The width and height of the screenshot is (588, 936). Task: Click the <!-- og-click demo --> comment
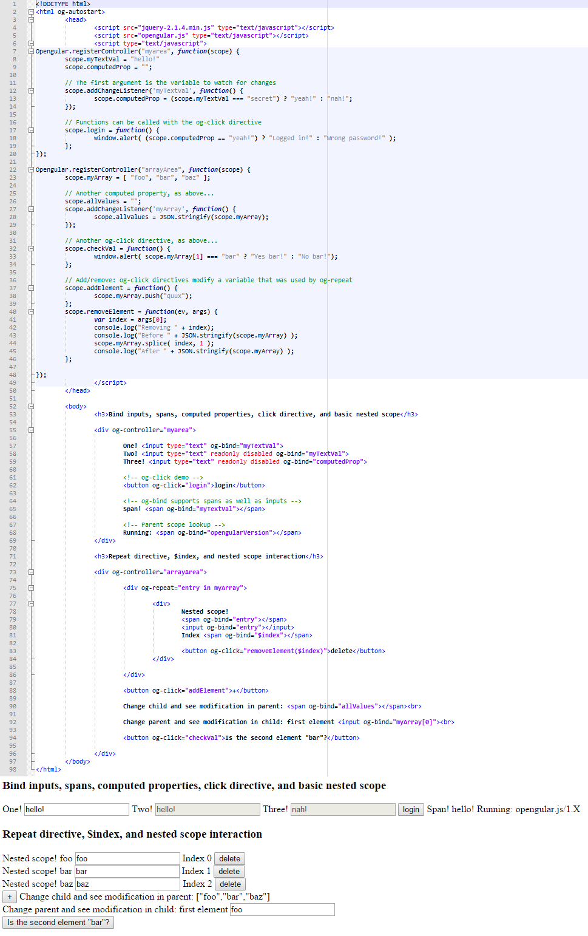pos(163,478)
